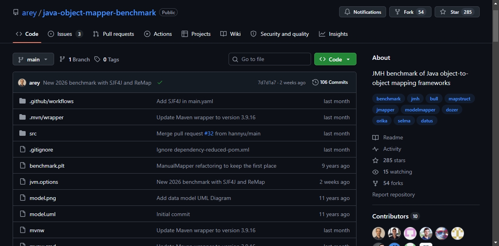Open the repository Activity page
Image resolution: width=499 pixels, height=246 pixels.
click(387, 149)
